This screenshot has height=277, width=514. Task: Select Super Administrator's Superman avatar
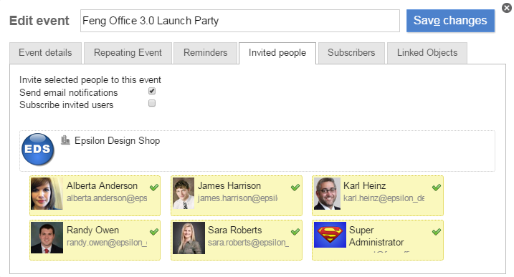click(330, 235)
